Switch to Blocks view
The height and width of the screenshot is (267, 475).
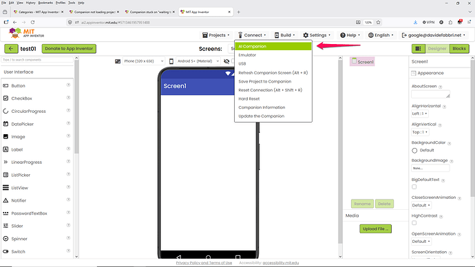pos(459,48)
